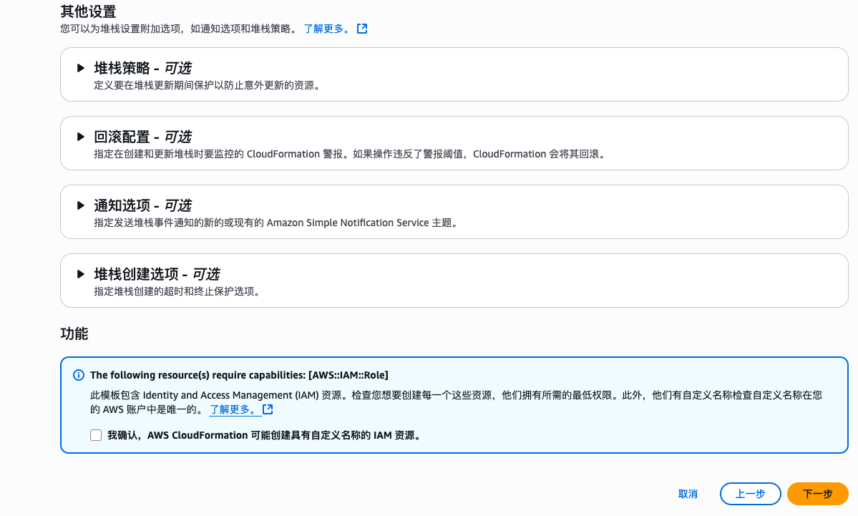858x516 pixels.
Task: Click the 通知选项 - 可选 heading
Action: pos(143,205)
